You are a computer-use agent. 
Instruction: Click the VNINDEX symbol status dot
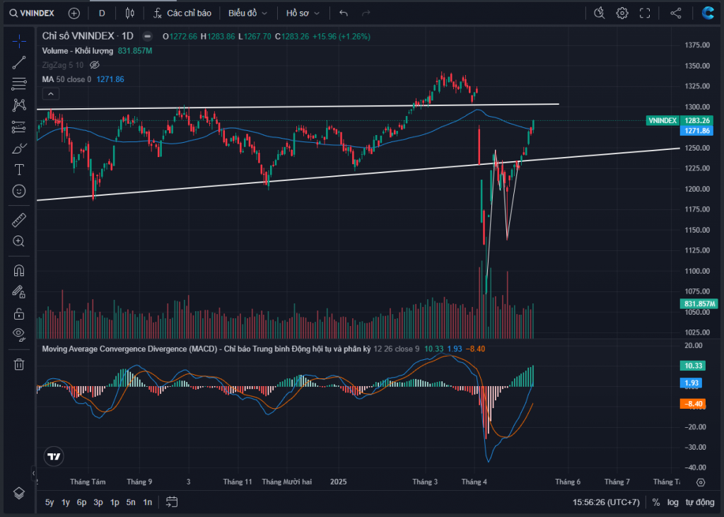[147, 36]
